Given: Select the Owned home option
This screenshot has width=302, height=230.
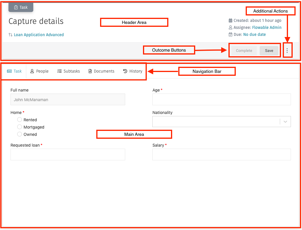Looking at the screenshot, I should point(20,134).
